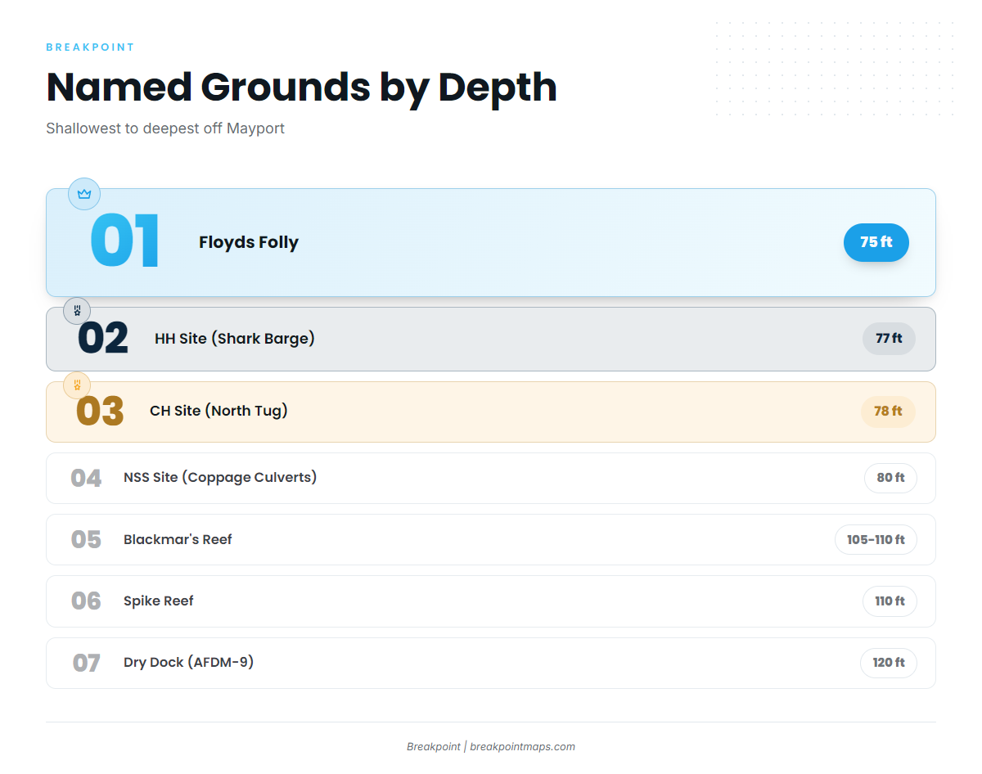Image resolution: width=982 pixels, height=774 pixels.
Task: Open CH Site (North Tug) row
Action: pos(491,412)
